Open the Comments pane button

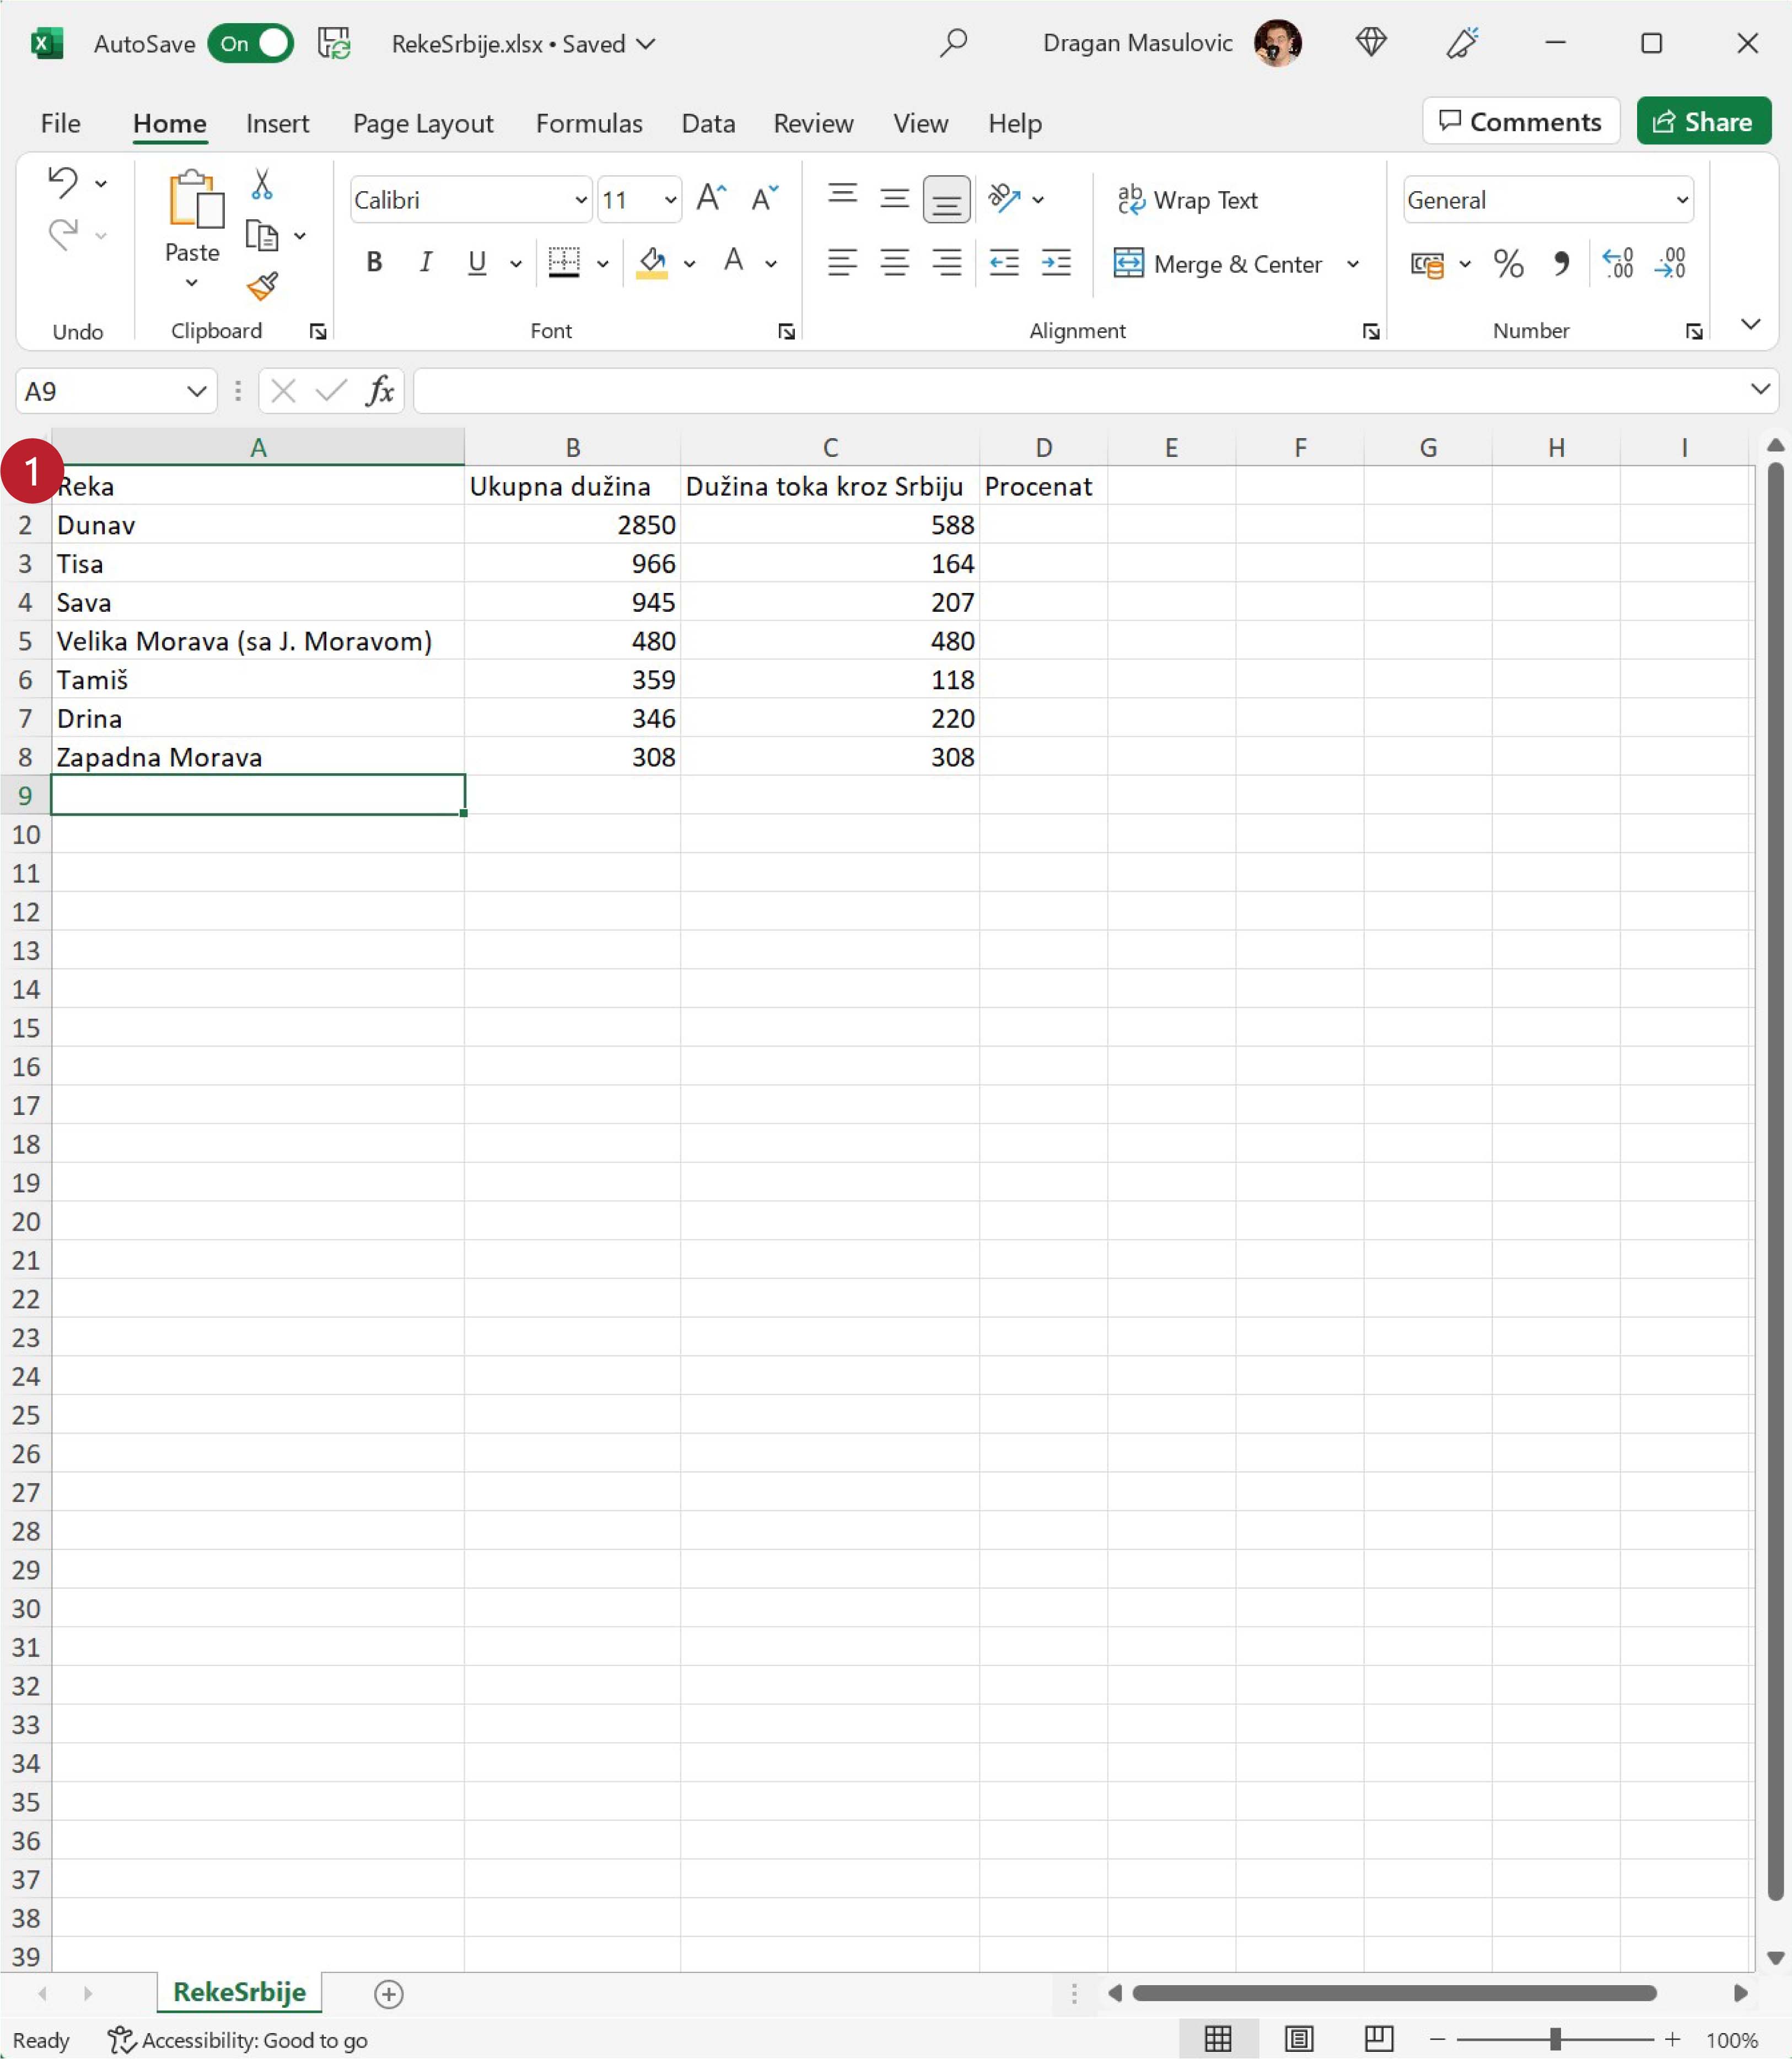1520,122
